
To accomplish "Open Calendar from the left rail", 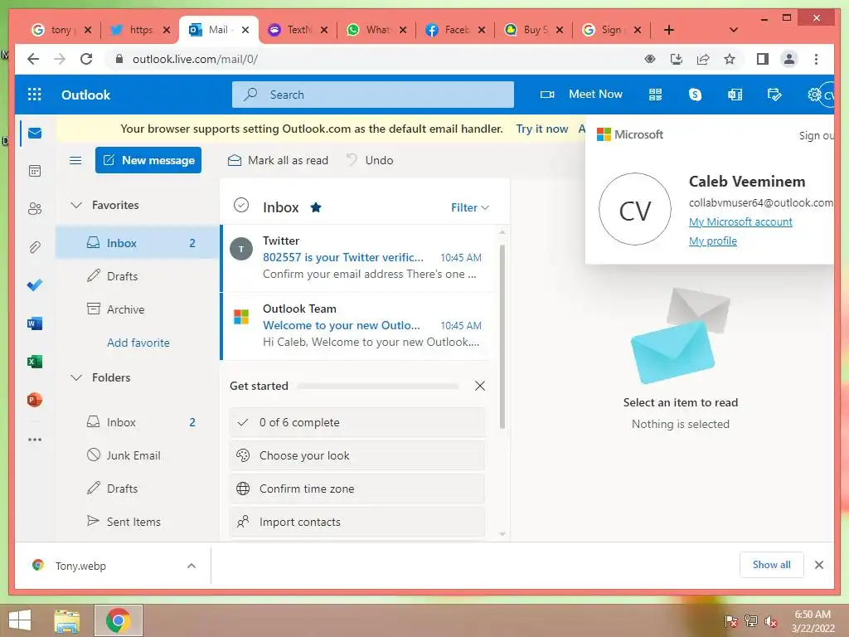I will pos(35,171).
